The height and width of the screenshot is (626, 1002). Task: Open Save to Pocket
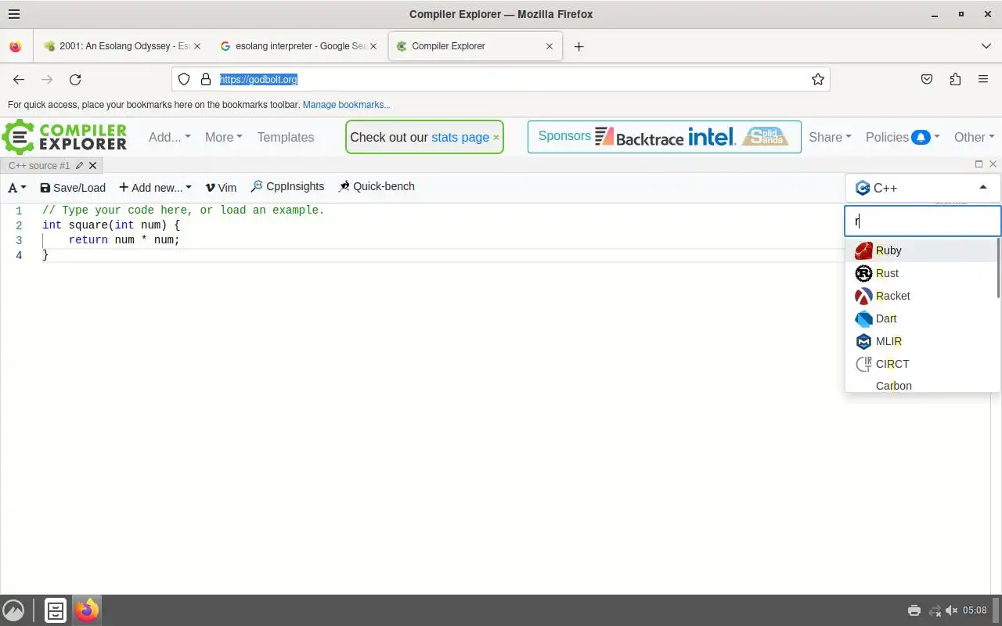(x=927, y=79)
